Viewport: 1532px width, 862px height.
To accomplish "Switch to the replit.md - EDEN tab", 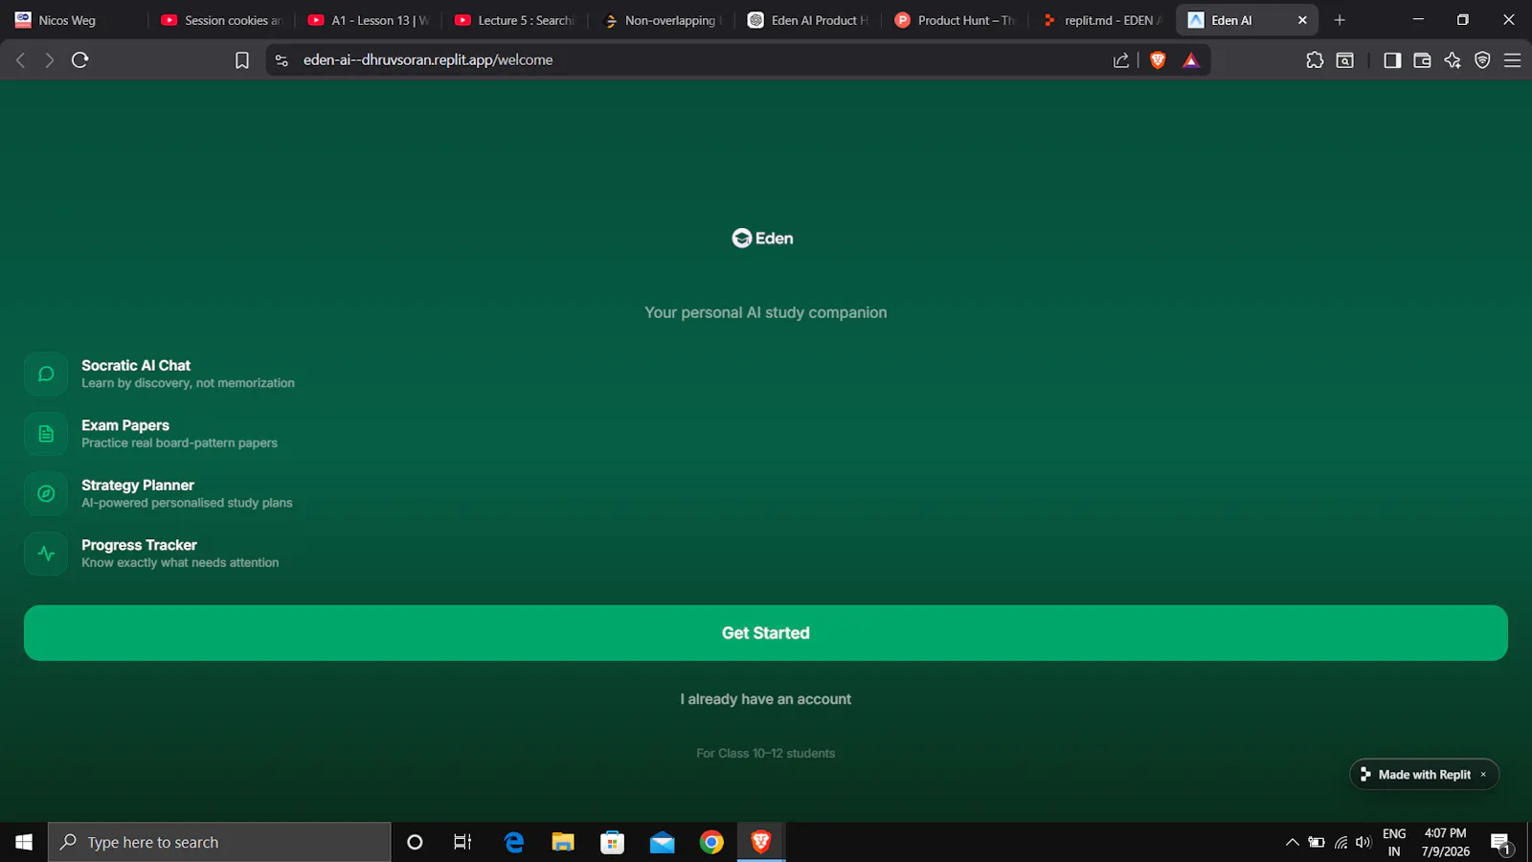I will tap(1101, 20).
